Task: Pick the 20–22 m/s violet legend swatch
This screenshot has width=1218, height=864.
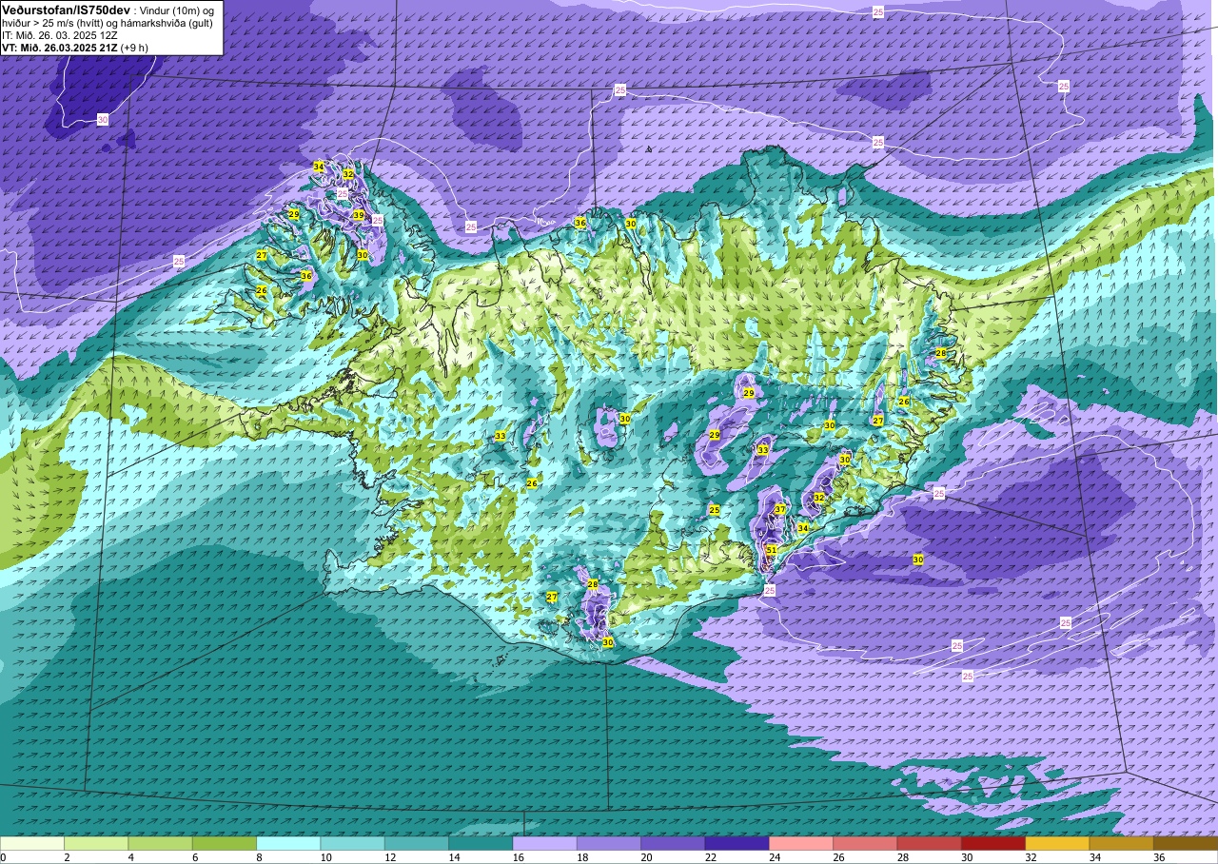Action: click(673, 843)
